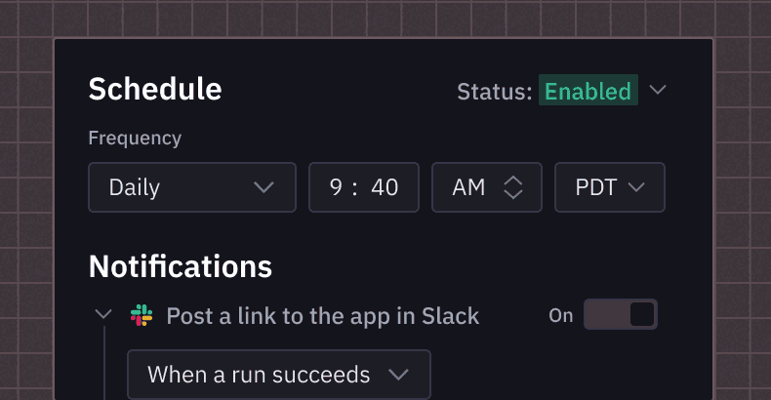Click the hour value 9 in time field

336,187
